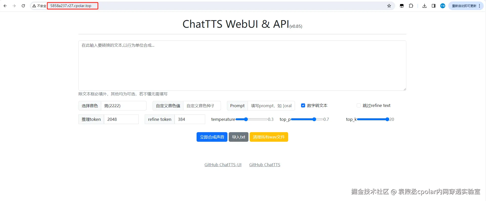Open the voice selection dropdown showing 男(2222)
Viewport: 486px width, 201px height.
pyautogui.click(x=124, y=106)
